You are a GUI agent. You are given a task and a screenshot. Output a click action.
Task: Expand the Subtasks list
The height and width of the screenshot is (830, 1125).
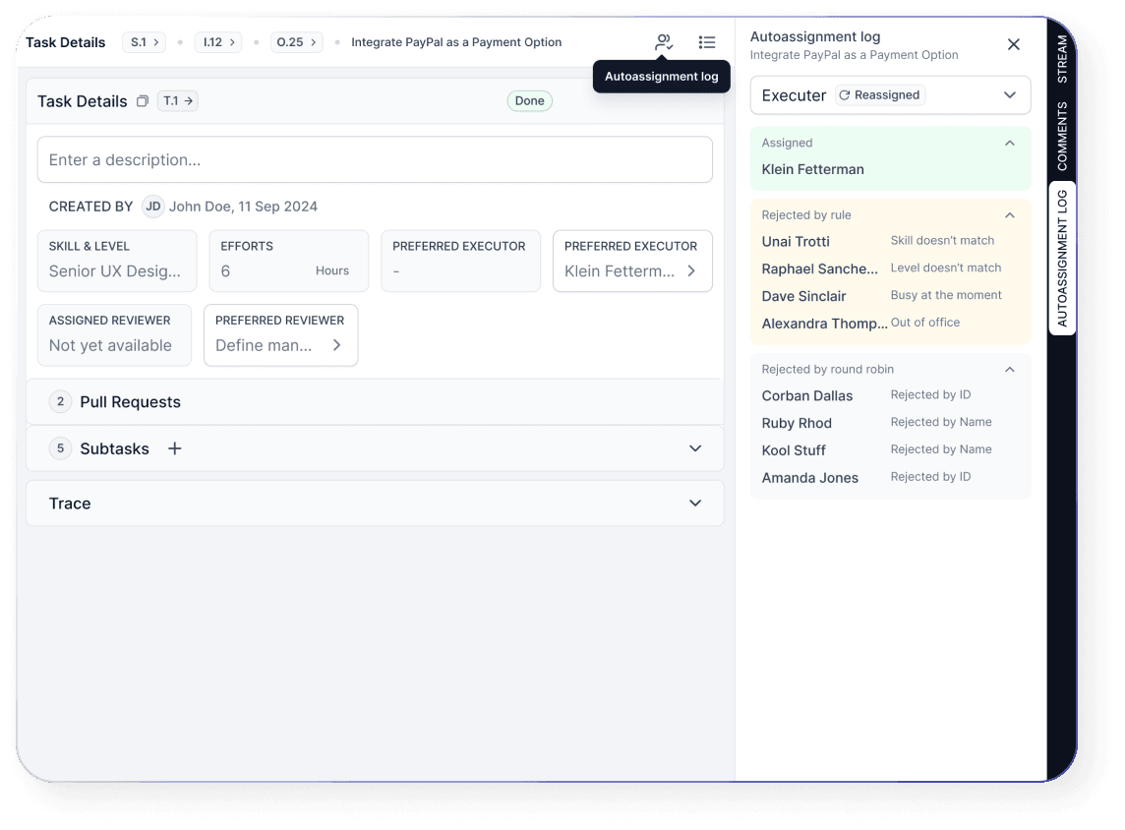pos(694,447)
